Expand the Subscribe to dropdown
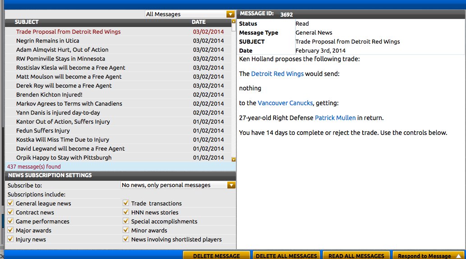The height and width of the screenshot is (259, 466). [178, 185]
